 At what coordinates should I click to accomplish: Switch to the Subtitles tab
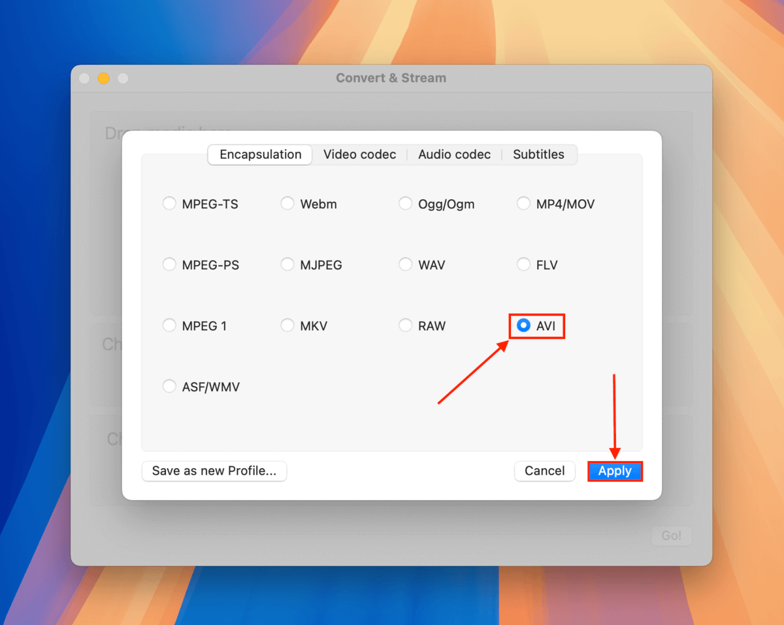point(539,155)
